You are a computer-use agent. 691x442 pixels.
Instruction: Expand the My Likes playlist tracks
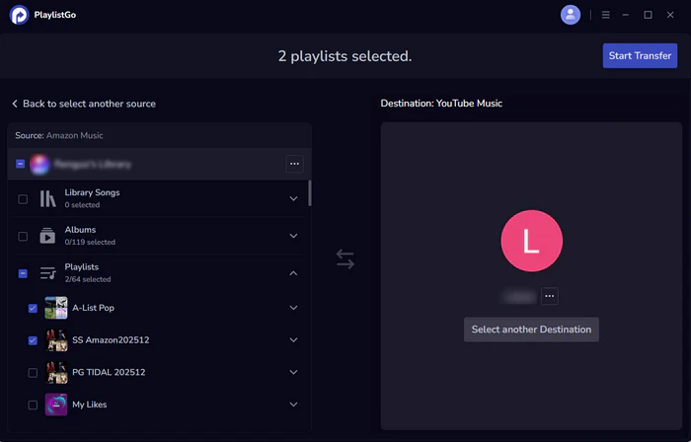click(293, 405)
